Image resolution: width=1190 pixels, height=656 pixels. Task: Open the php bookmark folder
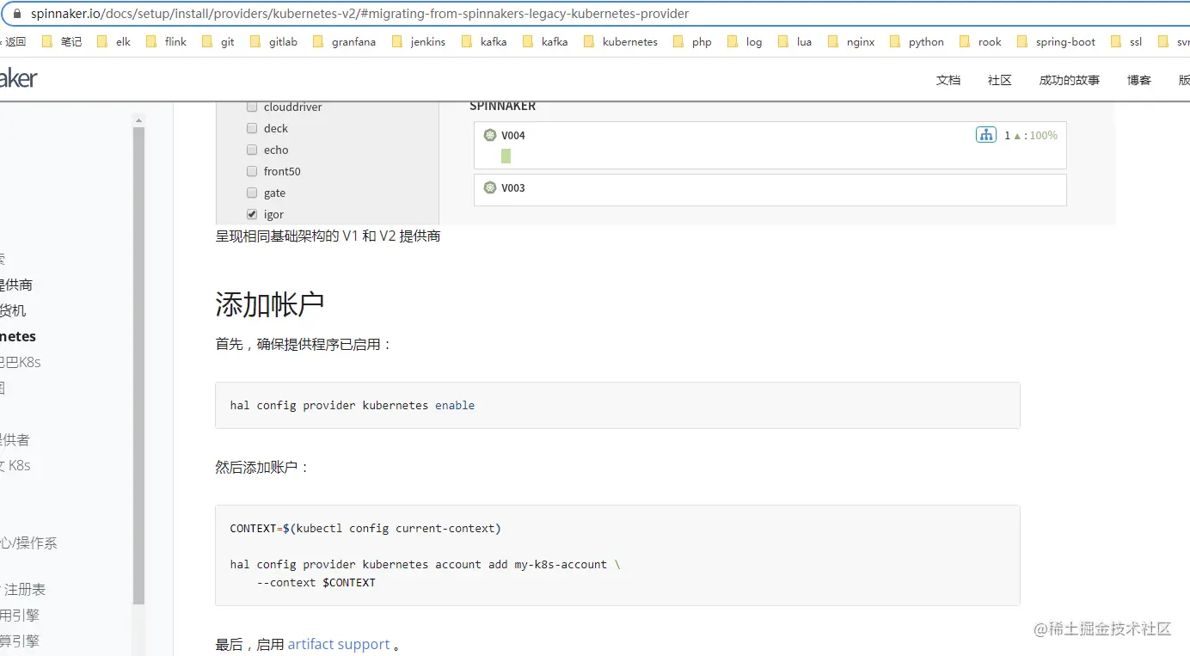tap(693, 41)
